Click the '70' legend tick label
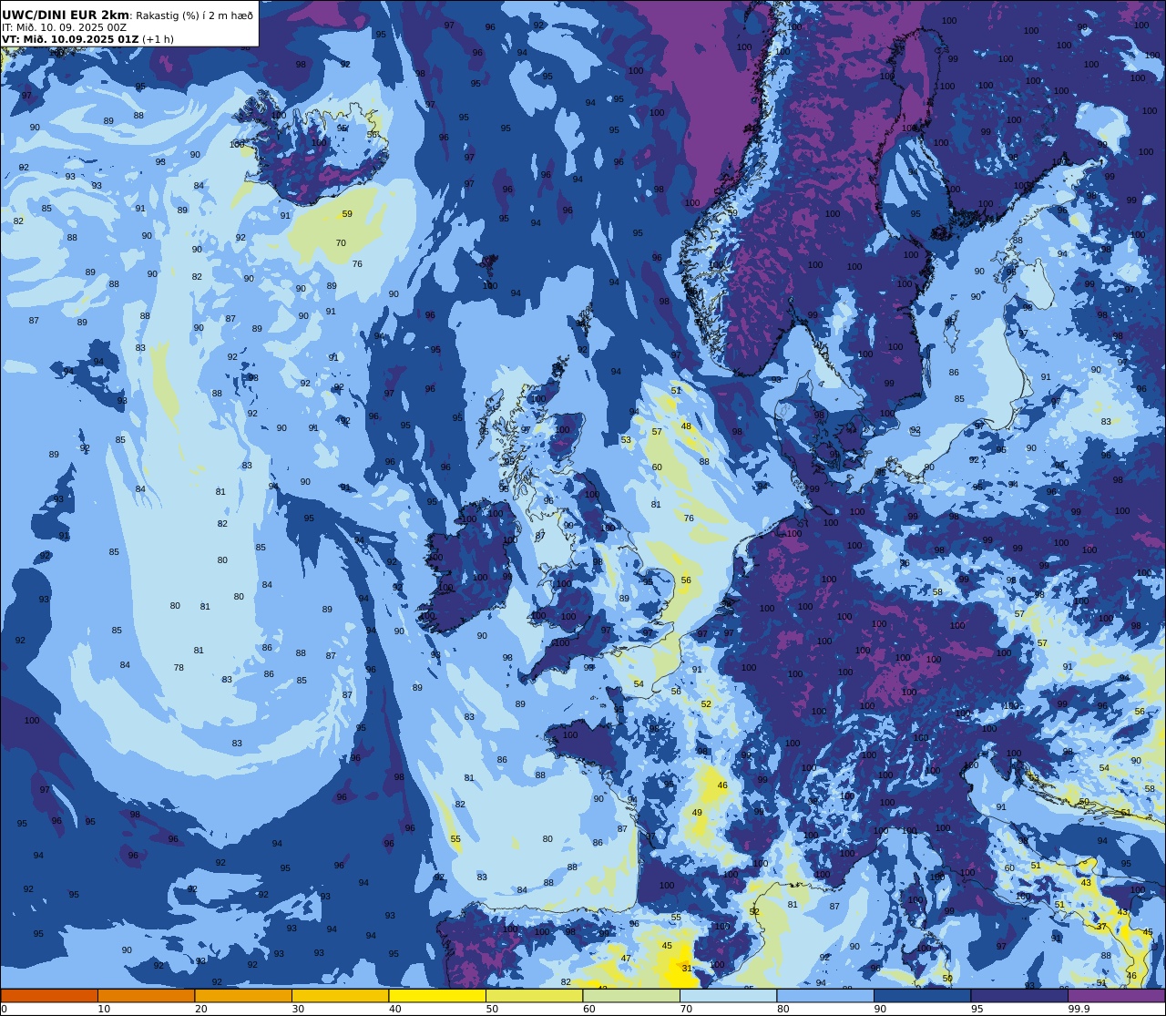This screenshot has width=1166, height=1016. (686, 1009)
